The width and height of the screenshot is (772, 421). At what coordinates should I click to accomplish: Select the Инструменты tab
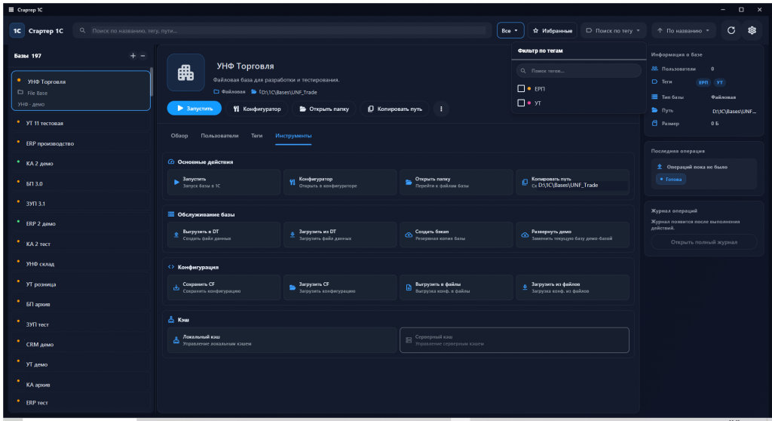(293, 136)
